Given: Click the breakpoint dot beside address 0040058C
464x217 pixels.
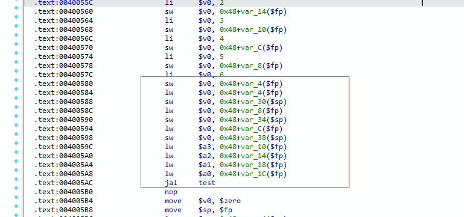Looking at the screenshot, I should 16,111.
